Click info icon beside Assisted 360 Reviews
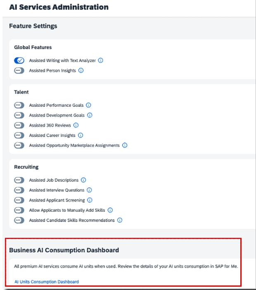 76,125
